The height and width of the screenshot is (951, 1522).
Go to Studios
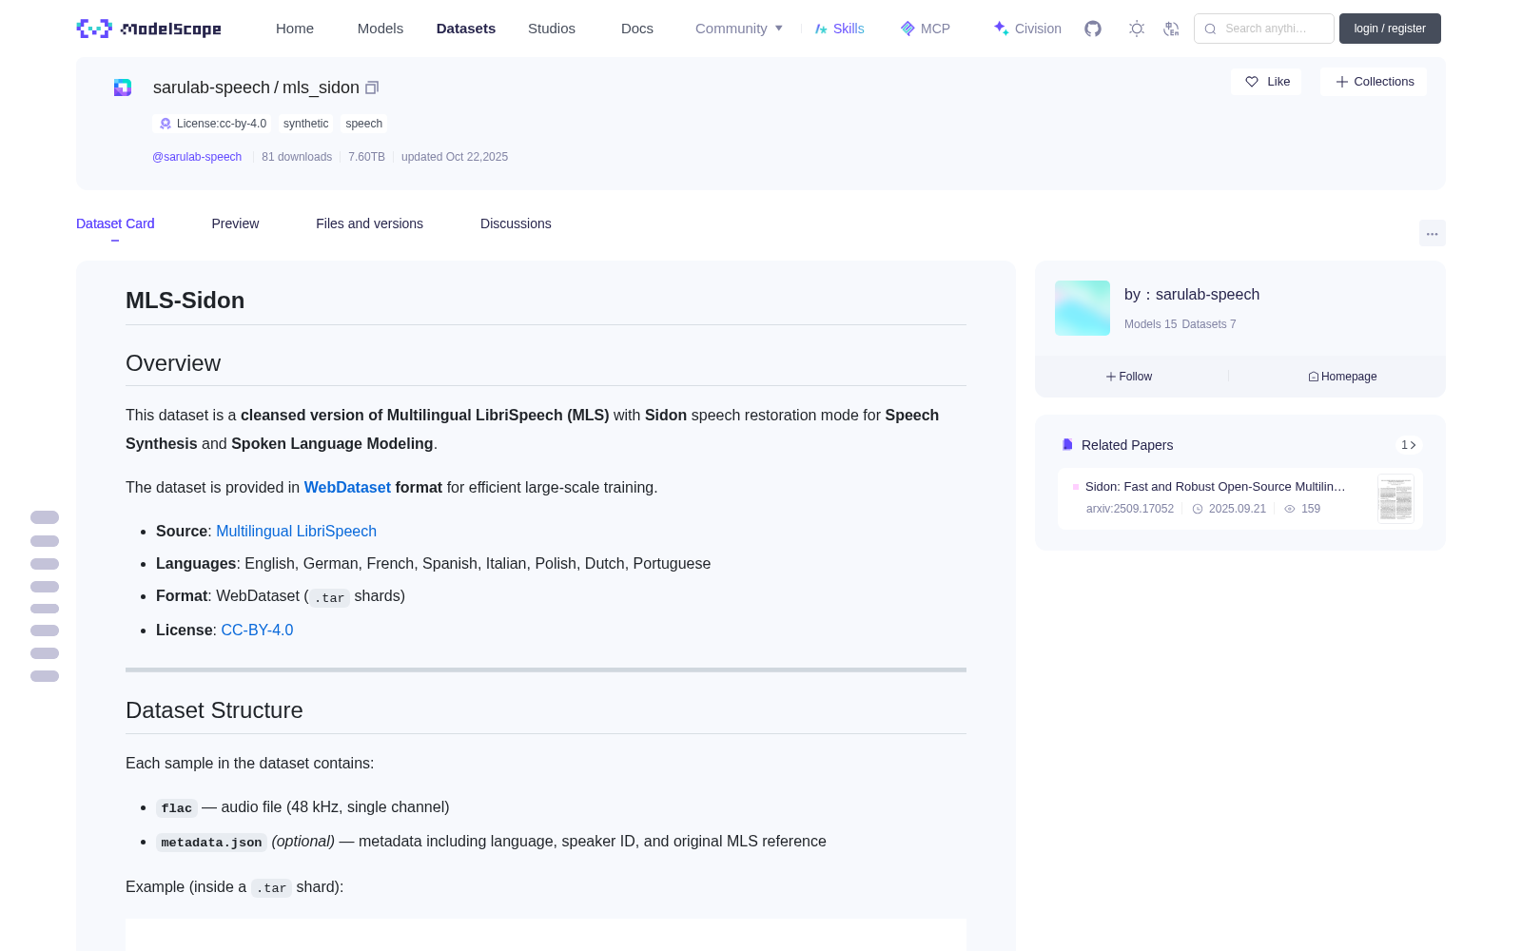pyautogui.click(x=552, y=29)
